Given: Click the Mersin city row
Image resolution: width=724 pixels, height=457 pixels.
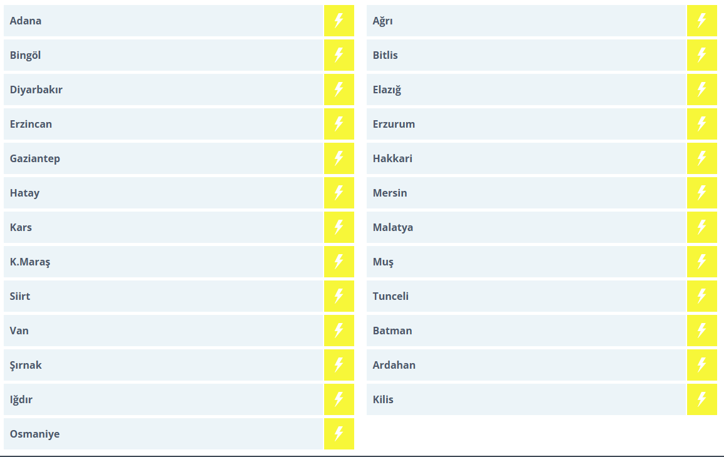Looking at the screenshot, I should [x=390, y=193].
